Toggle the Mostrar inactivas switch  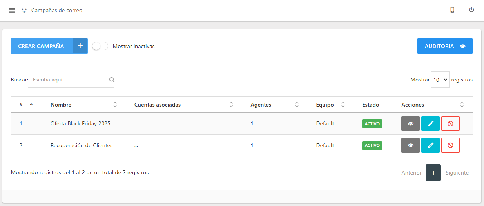click(100, 46)
